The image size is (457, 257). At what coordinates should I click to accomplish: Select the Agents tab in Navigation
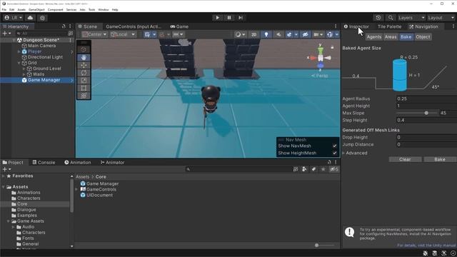374,37
